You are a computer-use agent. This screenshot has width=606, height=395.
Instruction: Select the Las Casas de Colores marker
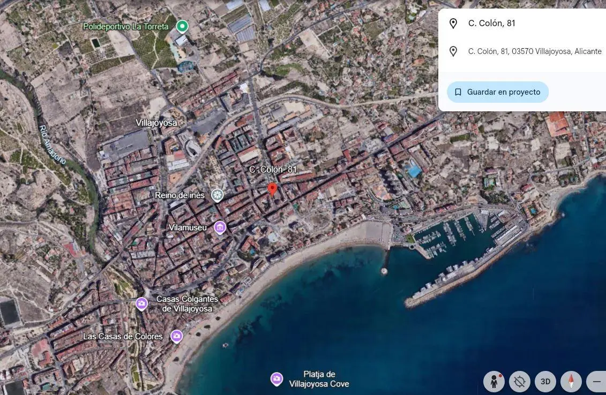pos(176,336)
